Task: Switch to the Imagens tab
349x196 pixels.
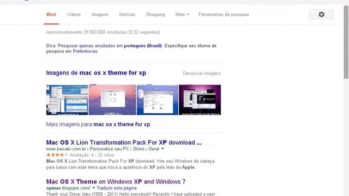Action: (x=100, y=15)
